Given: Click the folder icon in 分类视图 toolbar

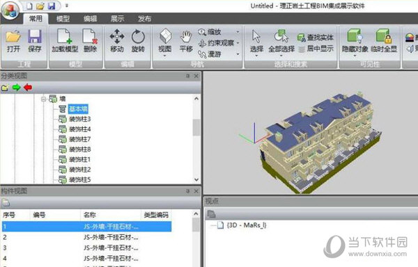Looking at the screenshot, I should click(x=5, y=87).
